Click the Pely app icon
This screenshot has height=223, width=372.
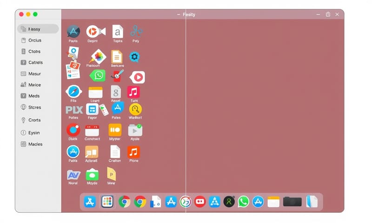coord(136,31)
